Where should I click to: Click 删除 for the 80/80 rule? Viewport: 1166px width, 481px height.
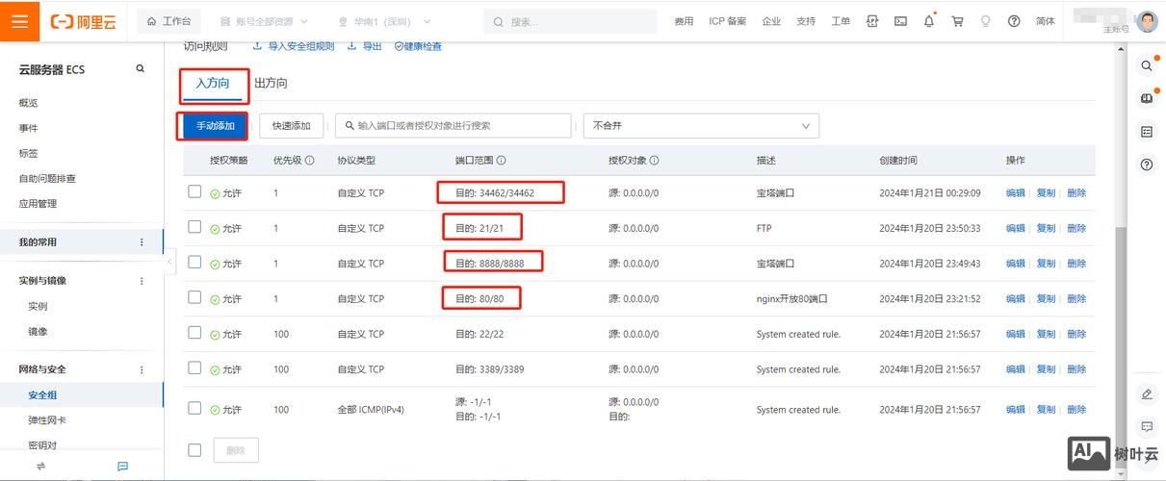(x=1076, y=298)
